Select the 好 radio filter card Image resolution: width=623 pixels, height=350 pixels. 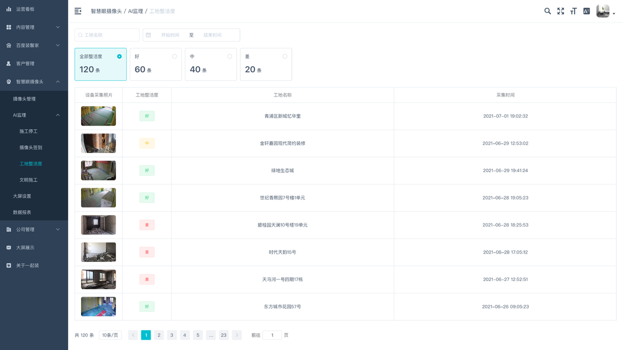click(x=156, y=64)
